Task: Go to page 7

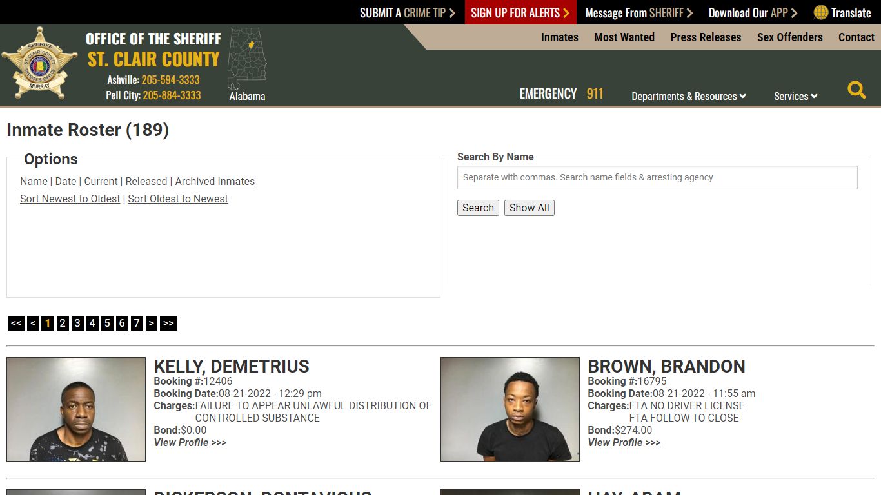Action: tap(137, 324)
